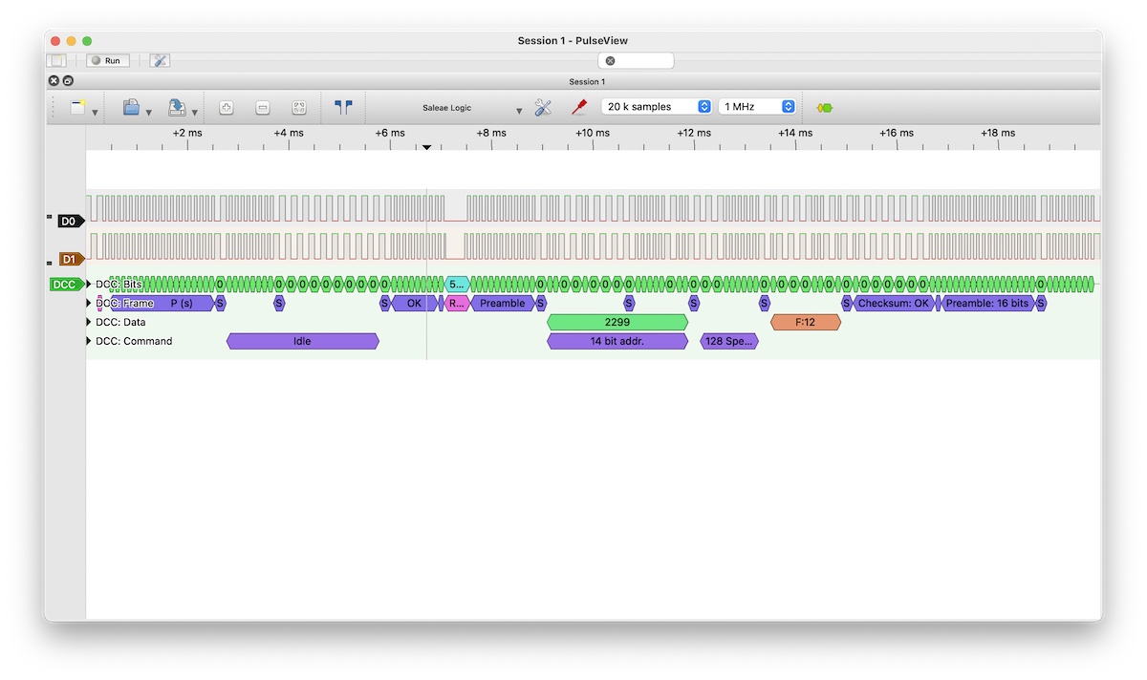Click the Checksum: OK annotation
1147x680 pixels.
pos(894,304)
